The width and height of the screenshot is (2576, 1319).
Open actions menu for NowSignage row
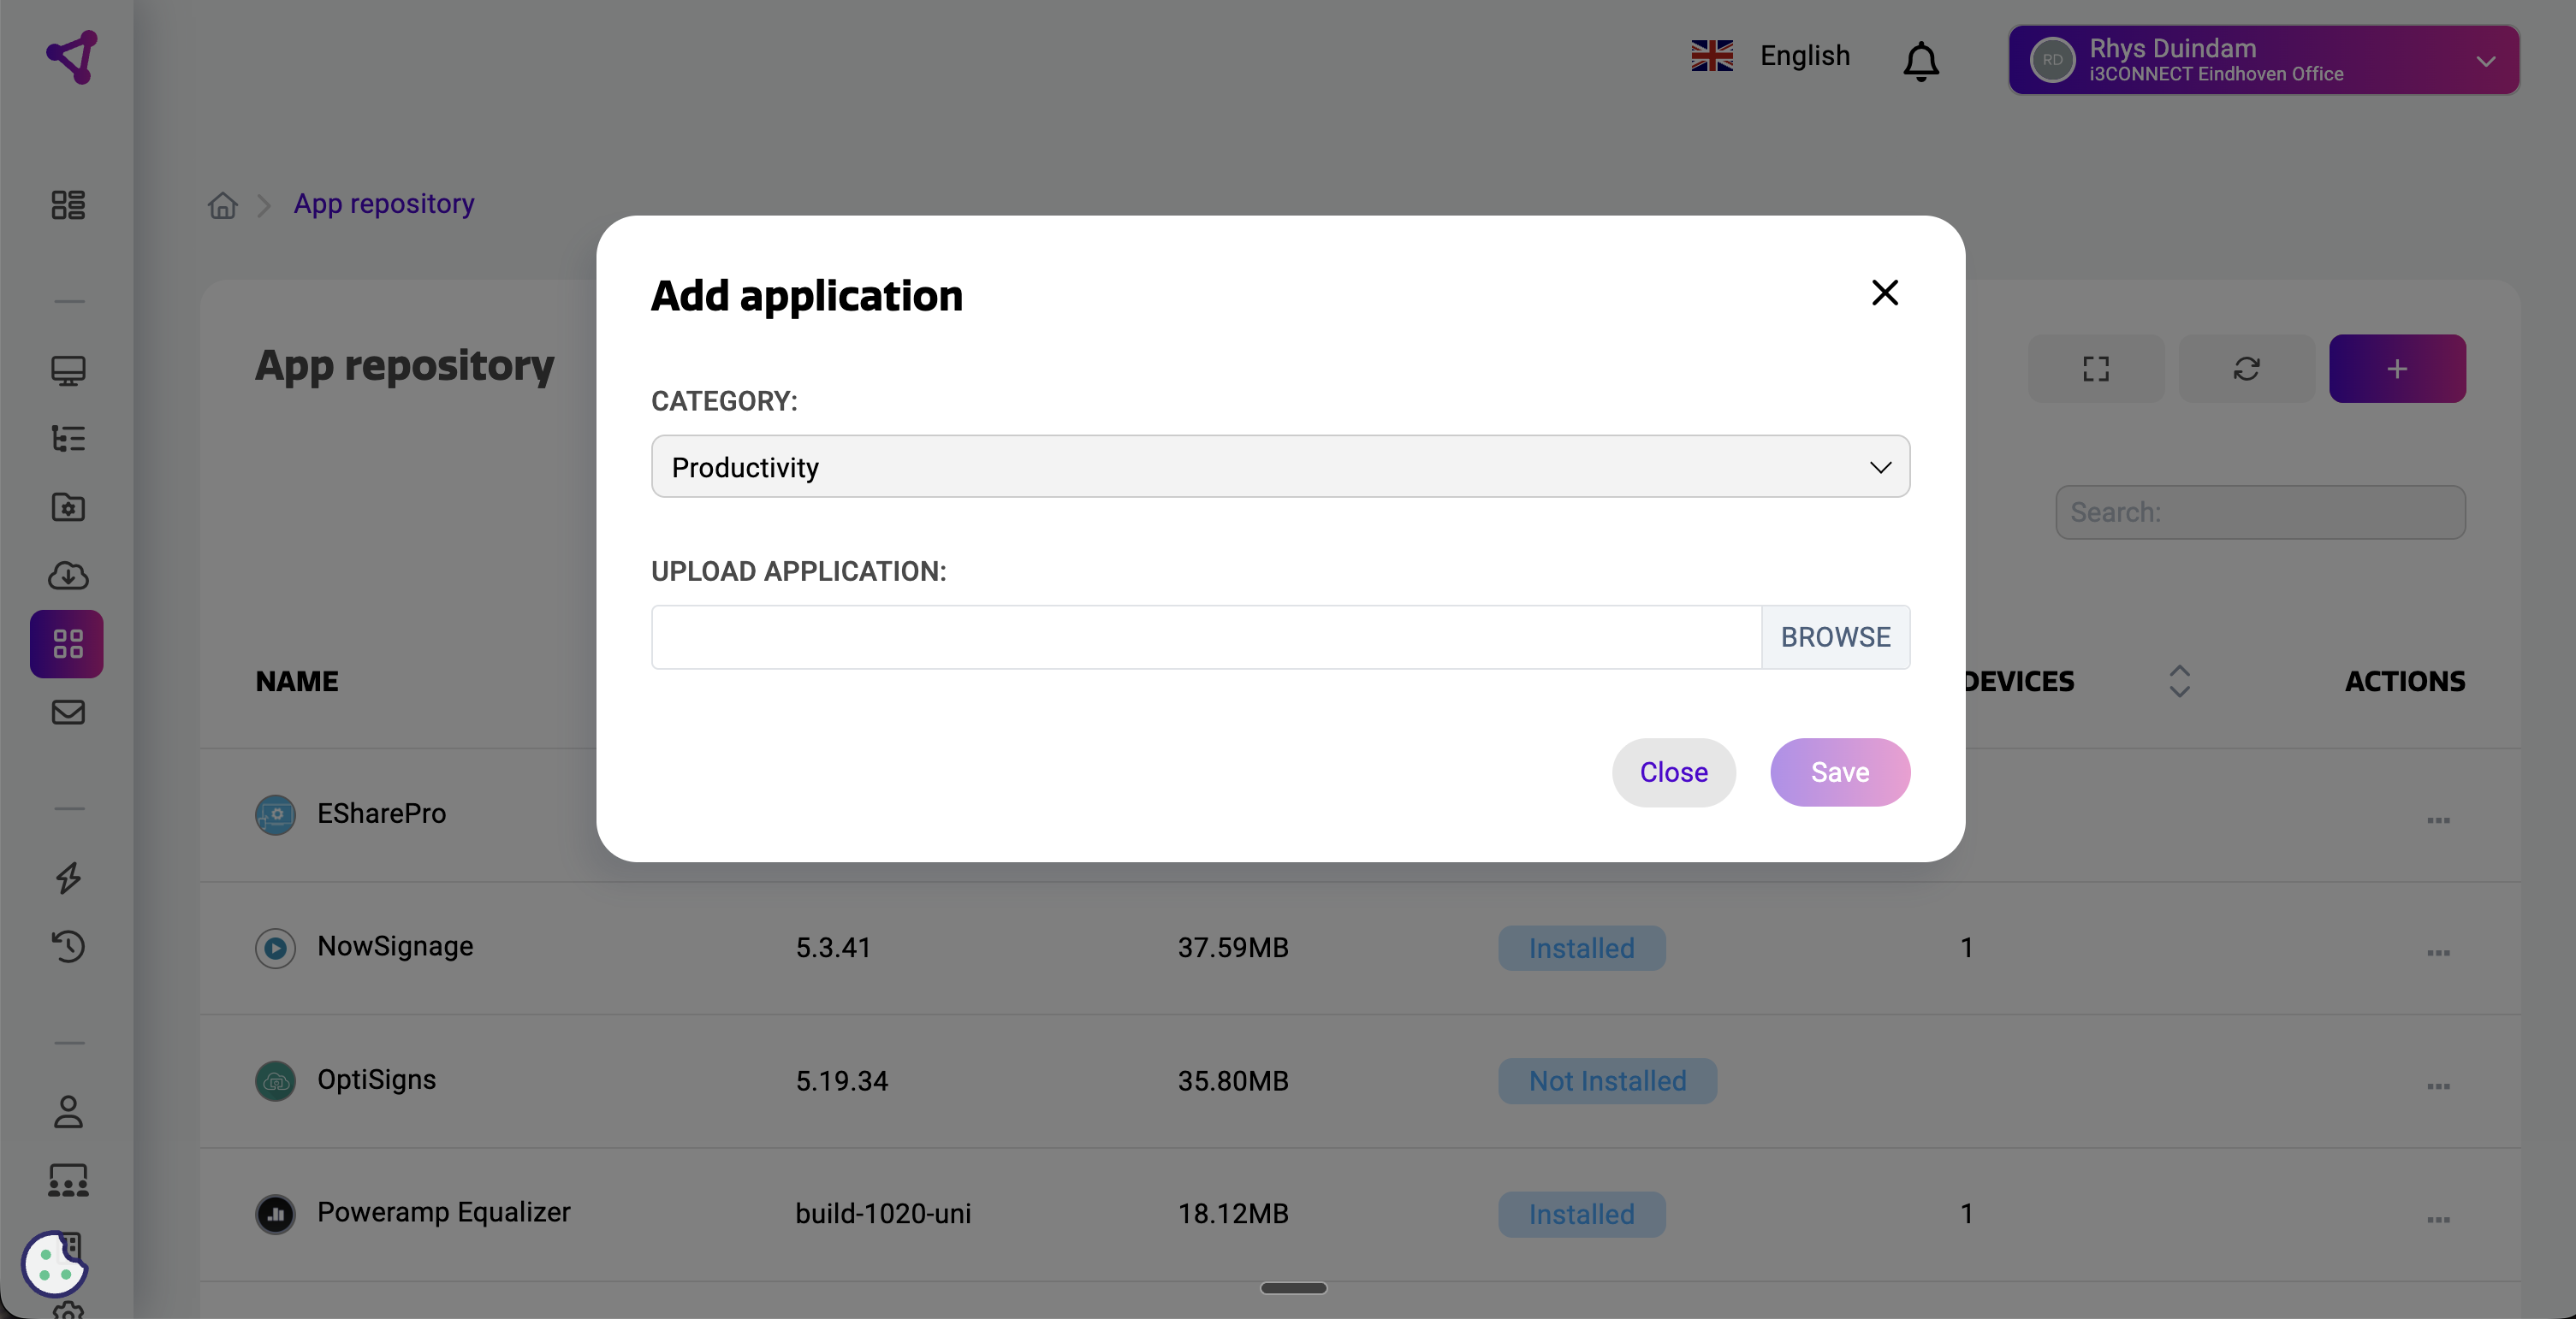[2438, 953]
